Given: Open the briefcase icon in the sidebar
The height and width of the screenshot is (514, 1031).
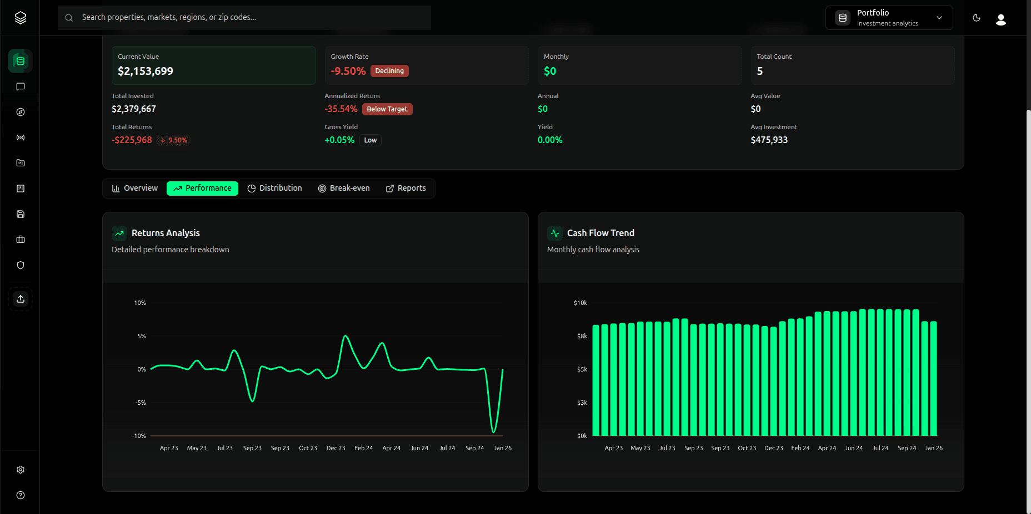Looking at the screenshot, I should click(x=21, y=240).
